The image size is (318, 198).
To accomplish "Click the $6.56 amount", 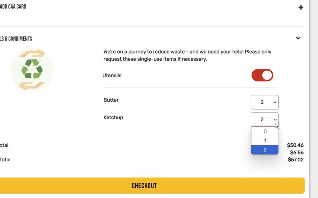I will click(x=297, y=153).
